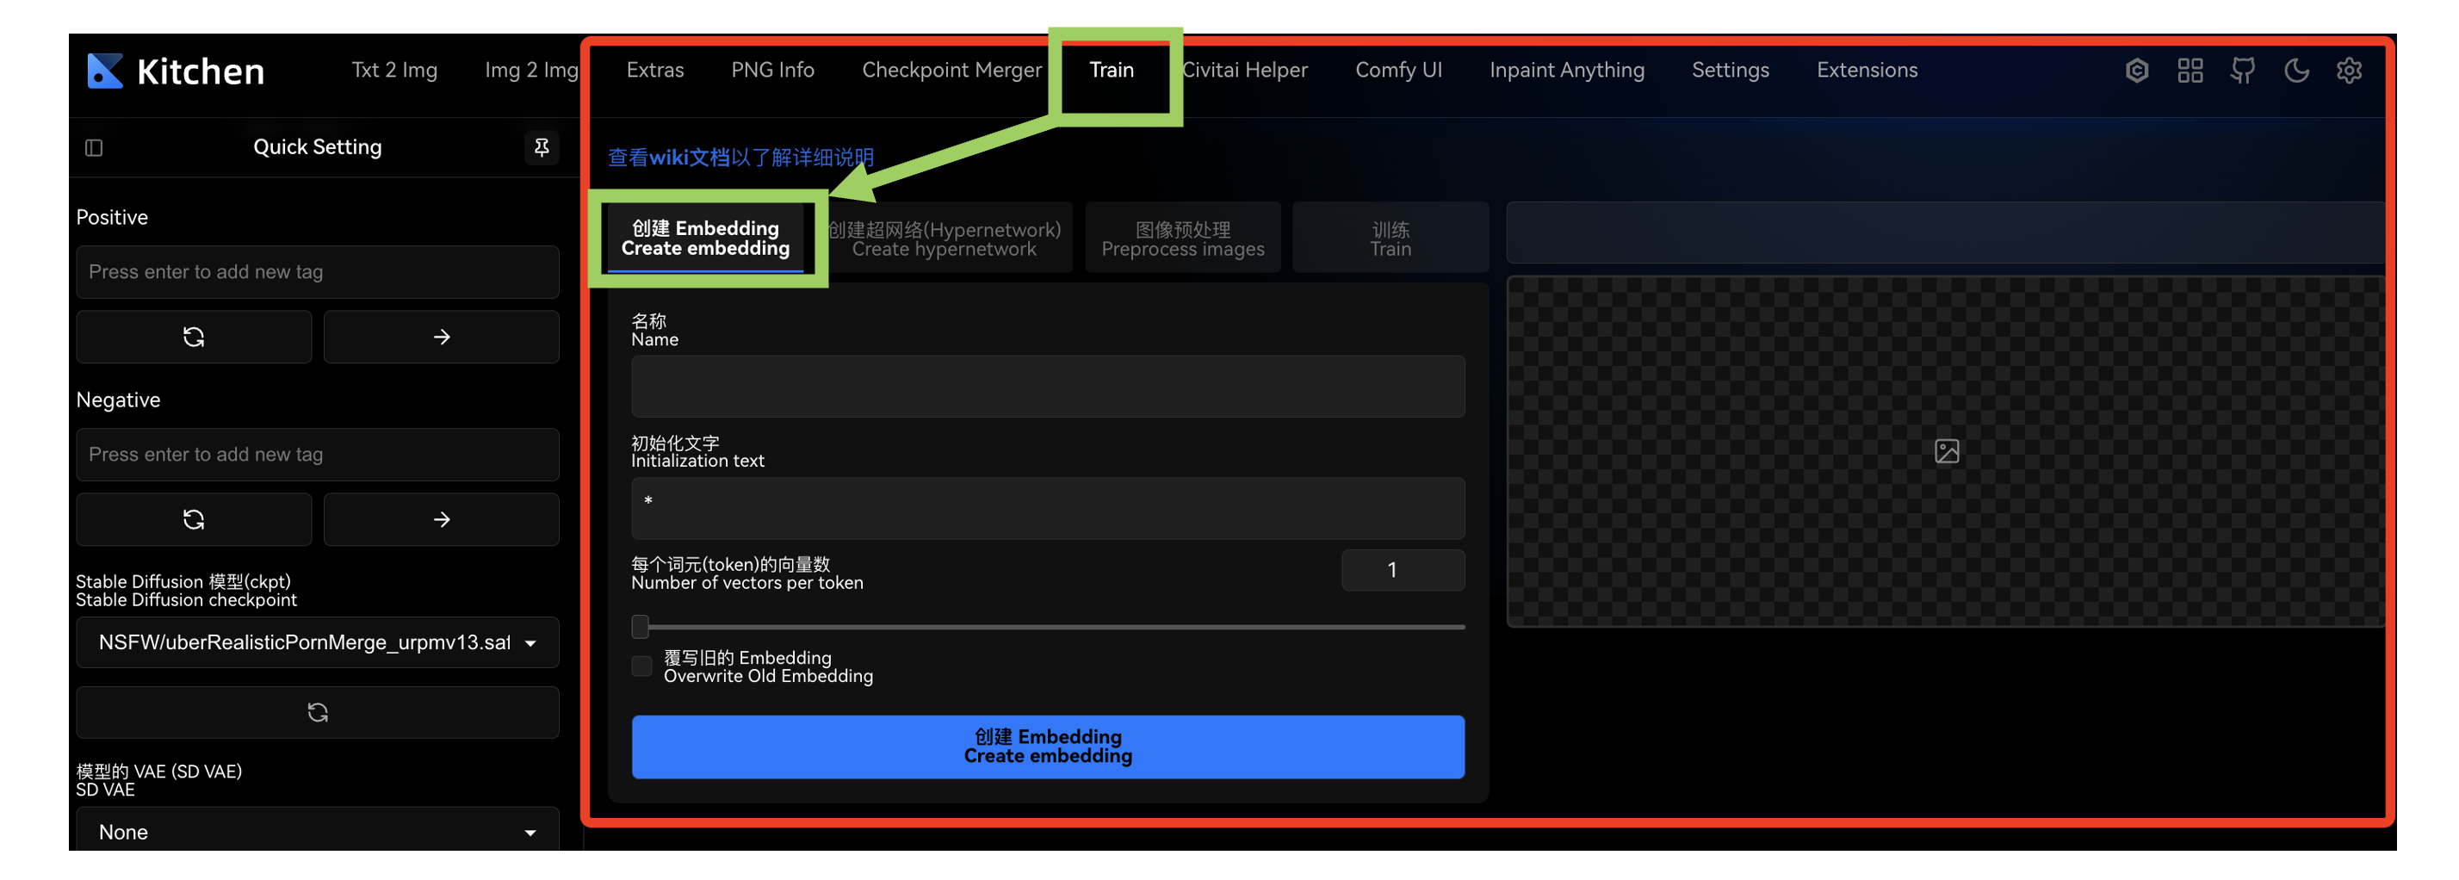The height and width of the screenshot is (880, 2459).
Task: Enable Overwrite Old Embedding
Action: [x=641, y=666]
